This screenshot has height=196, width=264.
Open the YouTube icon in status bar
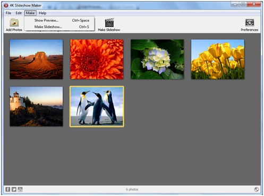click(20, 189)
